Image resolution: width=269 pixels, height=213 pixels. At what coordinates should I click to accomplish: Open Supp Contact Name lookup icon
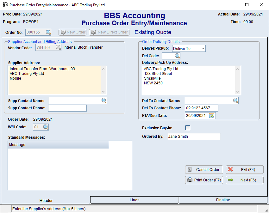[104, 100]
